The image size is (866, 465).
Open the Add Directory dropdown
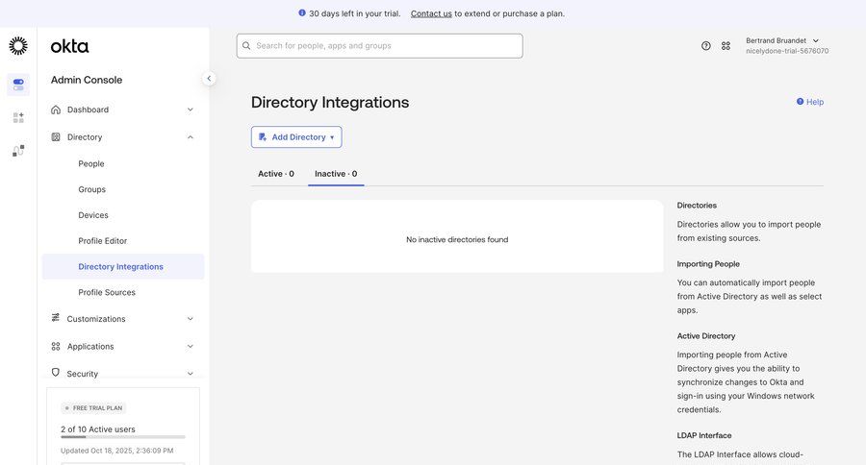pyautogui.click(x=296, y=136)
